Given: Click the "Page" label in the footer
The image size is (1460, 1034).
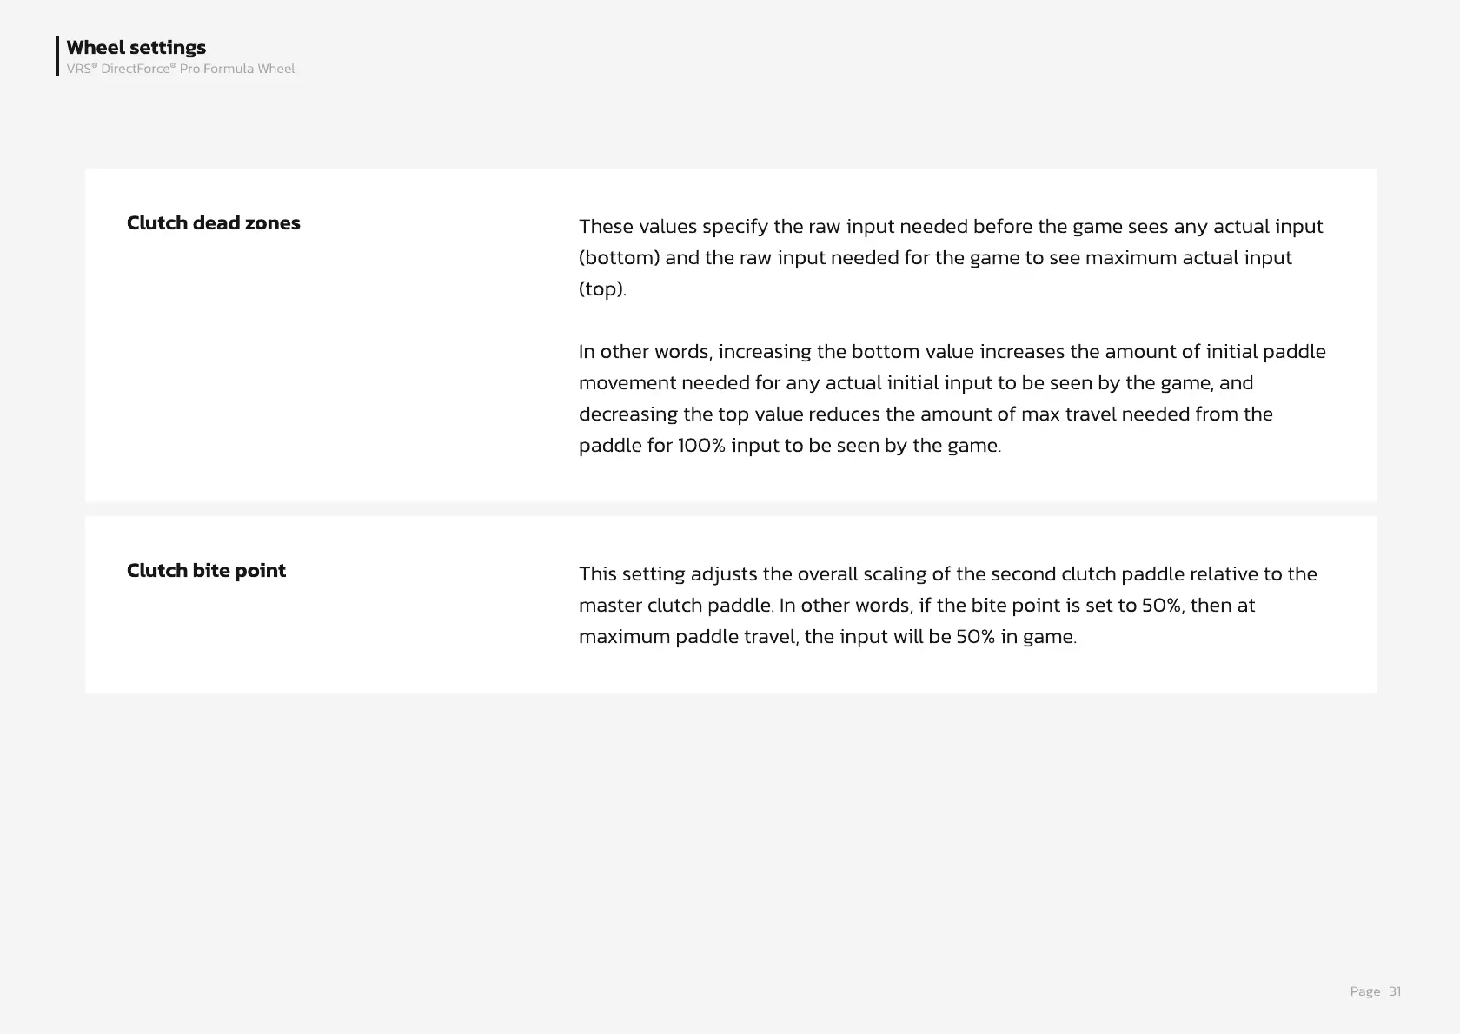Looking at the screenshot, I should pyautogui.click(x=1364, y=991).
